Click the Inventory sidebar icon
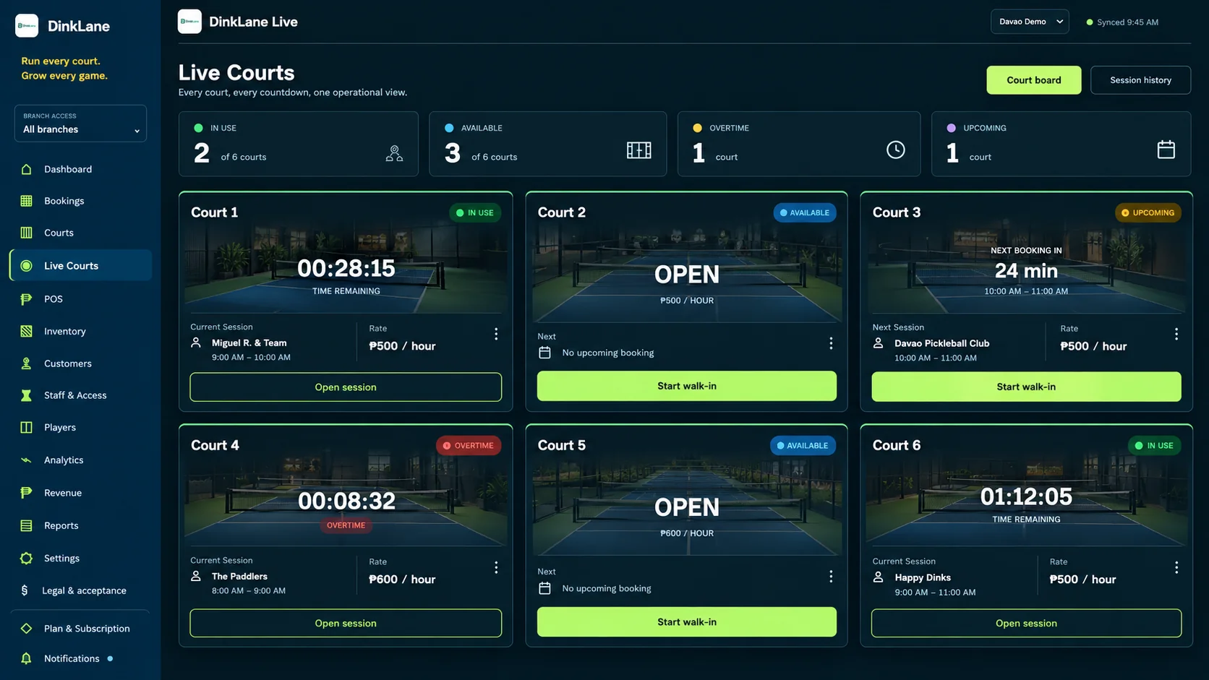 [26, 331]
